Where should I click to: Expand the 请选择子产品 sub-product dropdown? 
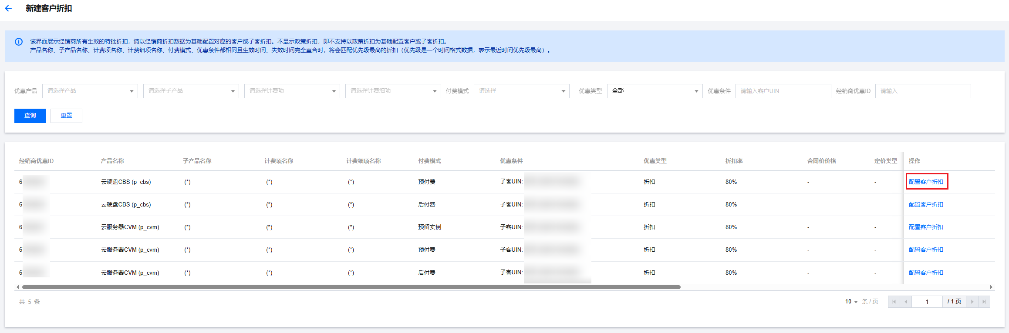coord(191,91)
